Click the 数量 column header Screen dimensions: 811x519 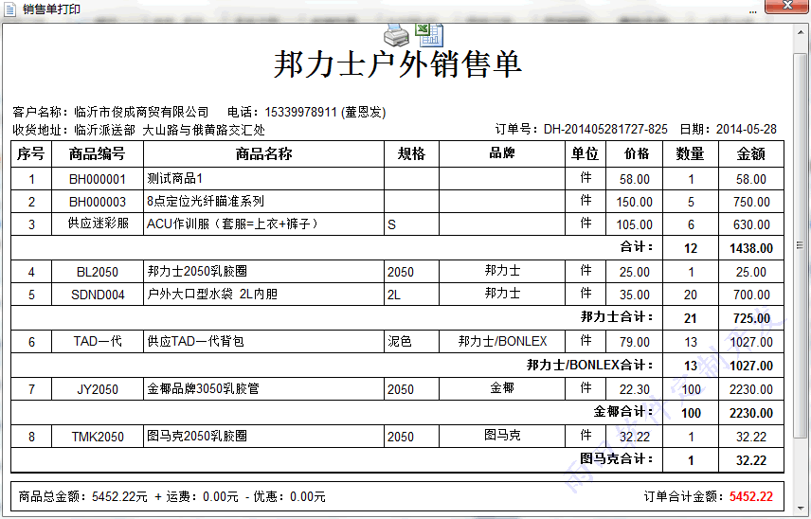tap(691, 153)
